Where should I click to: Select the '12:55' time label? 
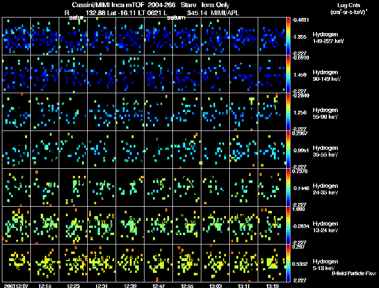coord(187,286)
